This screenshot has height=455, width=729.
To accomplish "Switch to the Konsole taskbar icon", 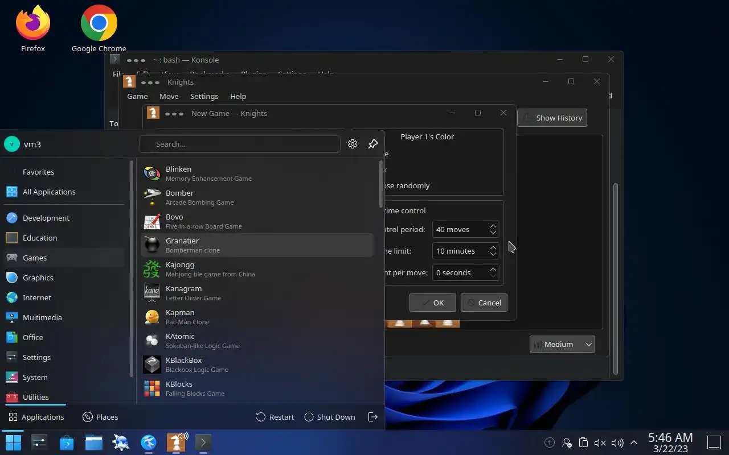I will pyautogui.click(x=203, y=442).
